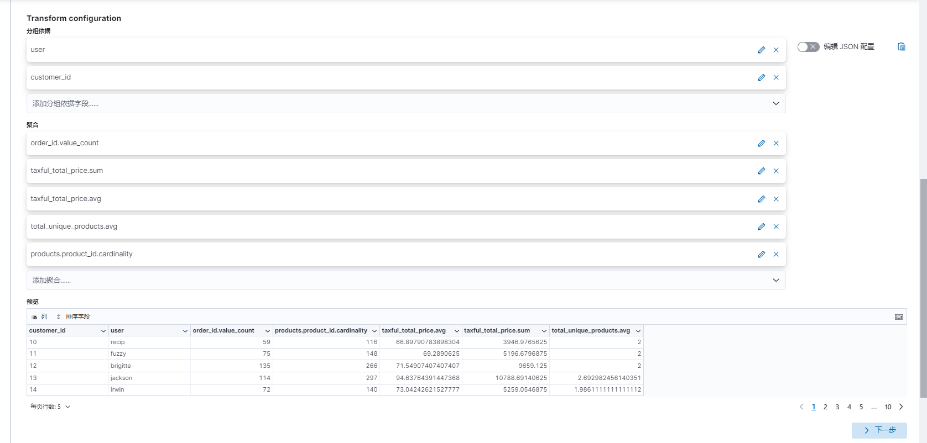The height and width of the screenshot is (443, 927).
Task: Go to preview page 10
Action: (888, 407)
